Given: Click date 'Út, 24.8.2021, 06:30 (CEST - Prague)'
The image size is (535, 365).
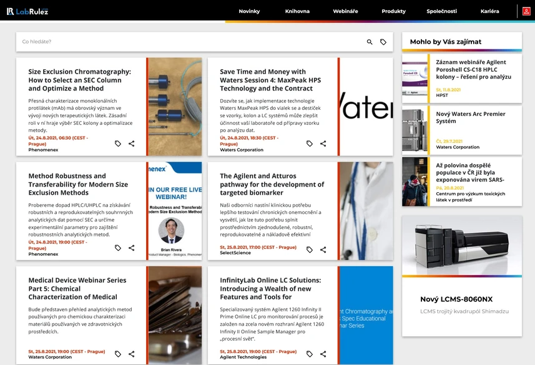Looking at the screenshot, I should 58,141.
